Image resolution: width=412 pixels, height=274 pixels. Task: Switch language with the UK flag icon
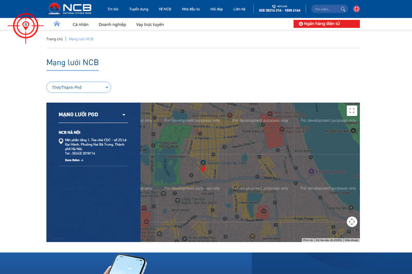[356, 9]
